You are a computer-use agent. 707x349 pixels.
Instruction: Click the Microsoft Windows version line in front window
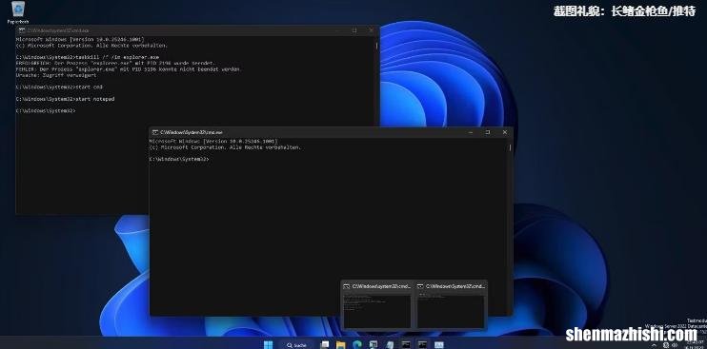[x=213, y=142]
